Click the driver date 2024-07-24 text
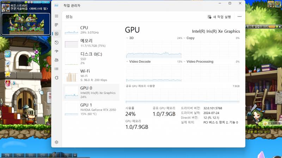 211,113
